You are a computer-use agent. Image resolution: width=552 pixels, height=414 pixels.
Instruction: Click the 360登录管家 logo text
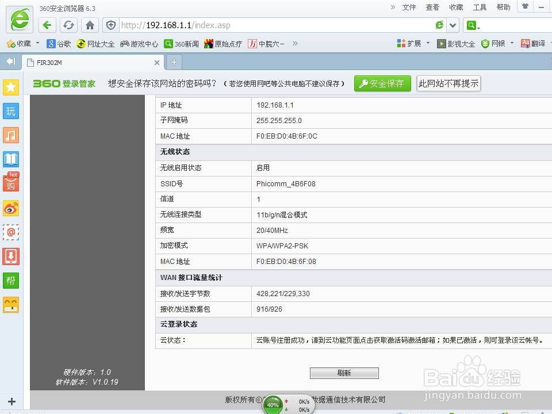(x=64, y=84)
